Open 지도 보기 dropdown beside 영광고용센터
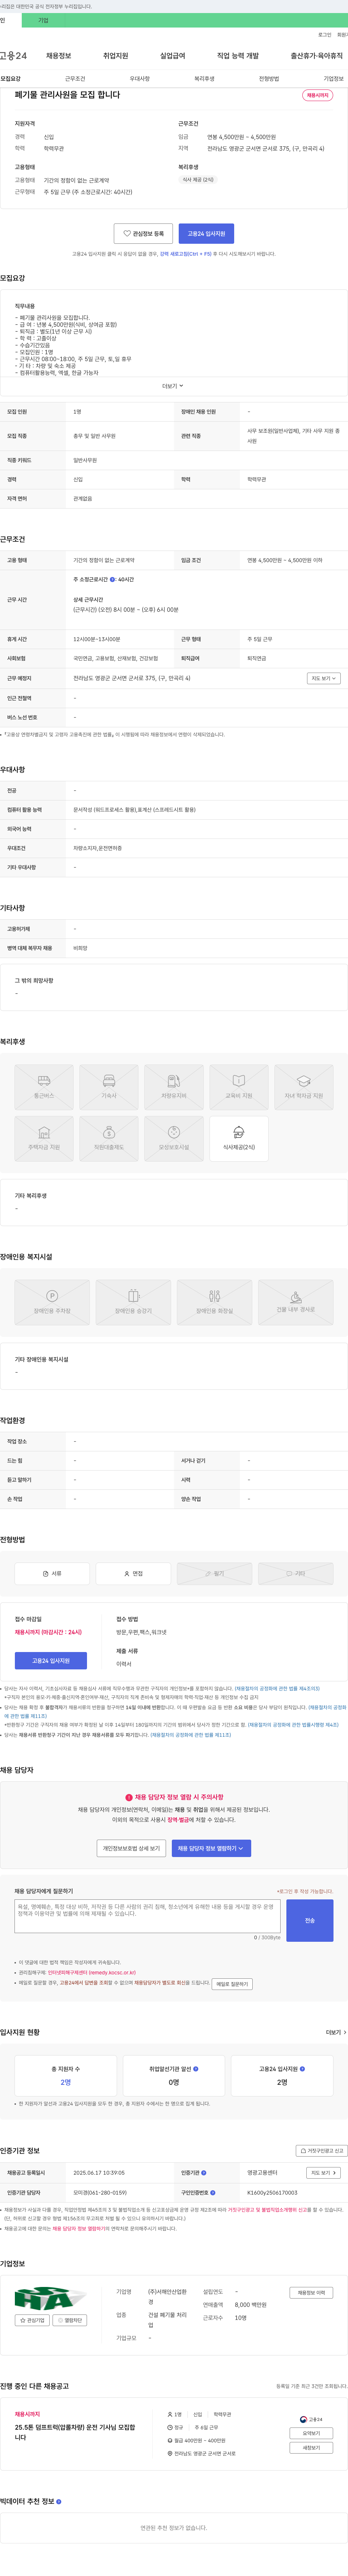This screenshot has width=348, height=2576. coord(323,2172)
